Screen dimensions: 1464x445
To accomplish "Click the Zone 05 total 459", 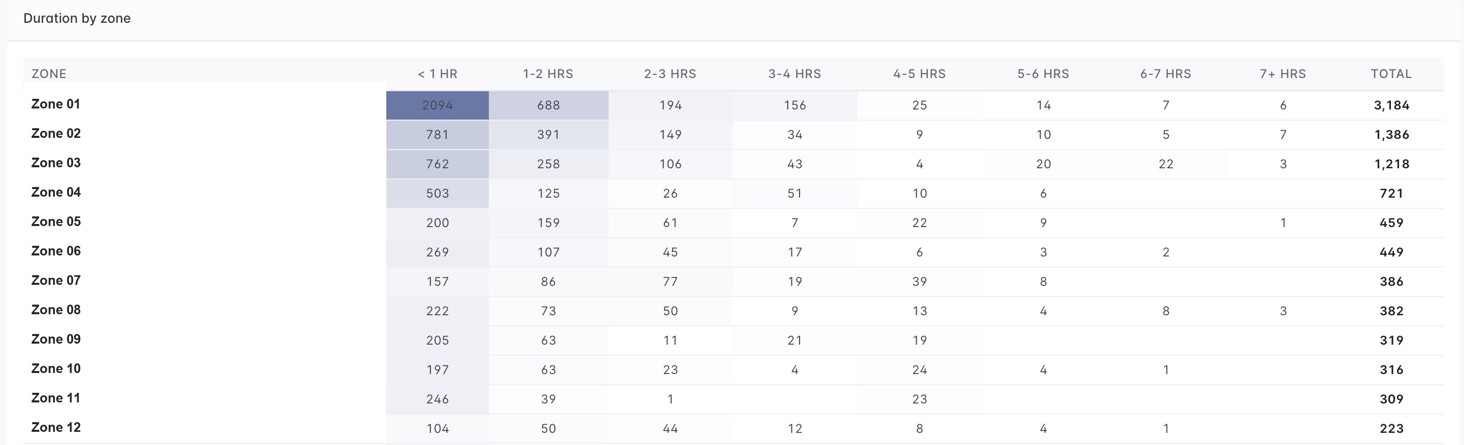I will point(1391,223).
